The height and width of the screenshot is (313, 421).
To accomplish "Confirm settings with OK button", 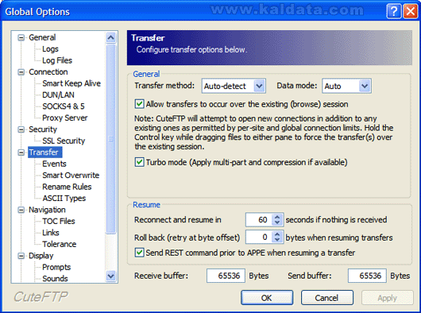I will 267,298.
